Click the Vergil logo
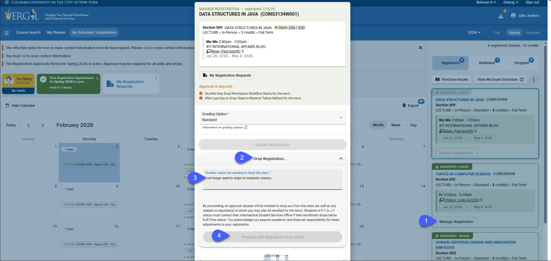This screenshot has height=261, width=551. (x=22, y=15)
